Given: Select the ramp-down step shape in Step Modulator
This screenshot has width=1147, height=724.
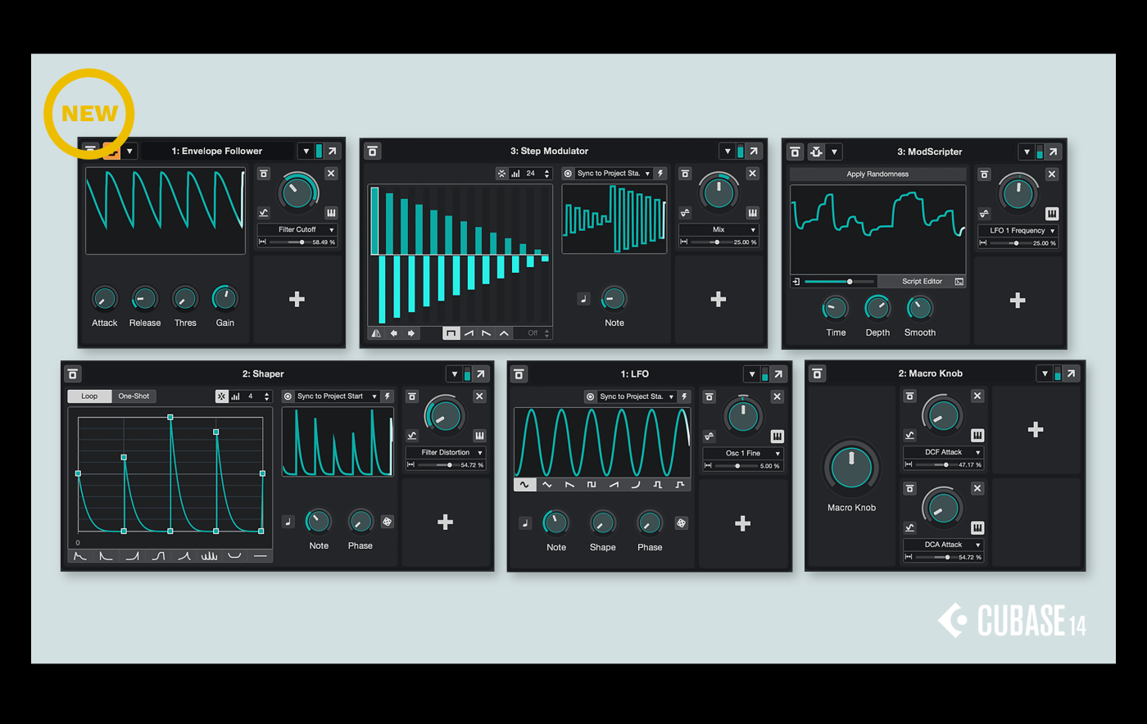Looking at the screenshot, I should click(x=487, y=333).
